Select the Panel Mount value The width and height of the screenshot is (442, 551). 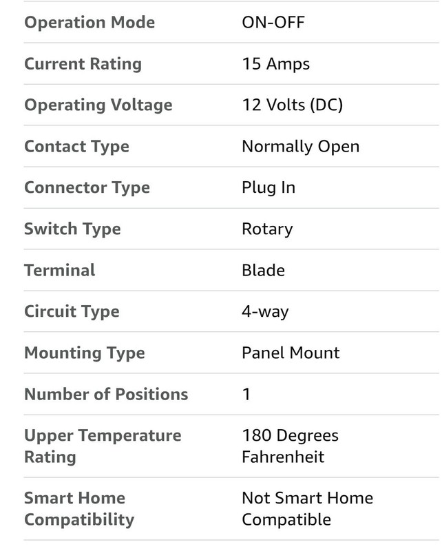[291, 353]
